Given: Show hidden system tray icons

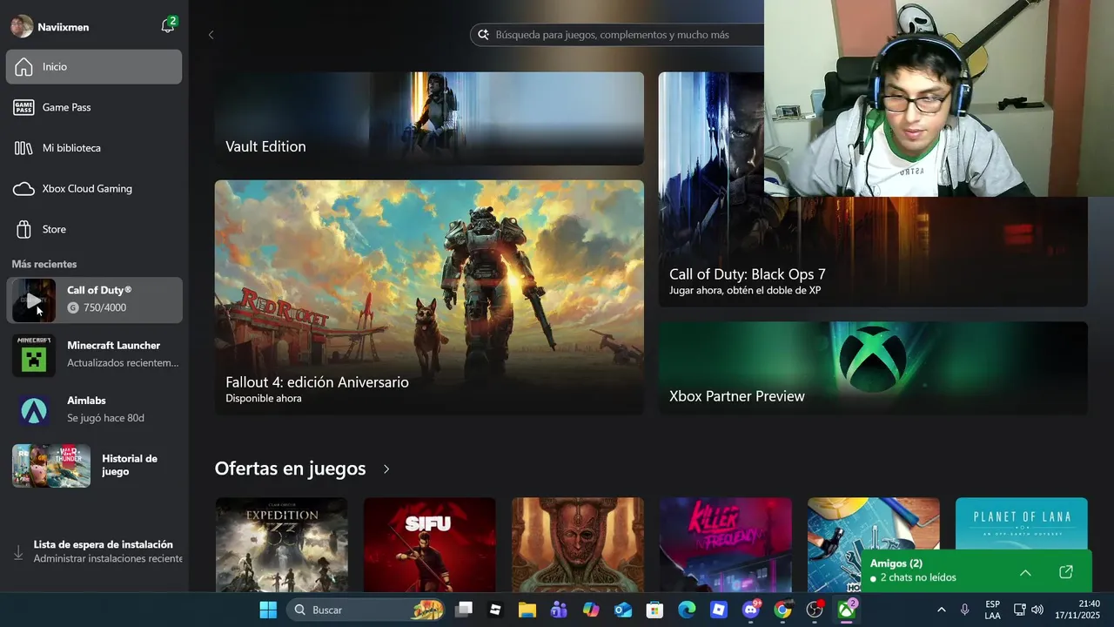Looking at the screenshot, I should tap(941, 610).
